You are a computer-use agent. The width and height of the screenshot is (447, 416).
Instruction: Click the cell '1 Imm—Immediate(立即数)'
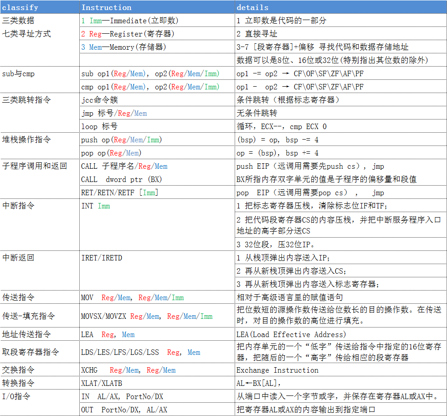point(157,20)
